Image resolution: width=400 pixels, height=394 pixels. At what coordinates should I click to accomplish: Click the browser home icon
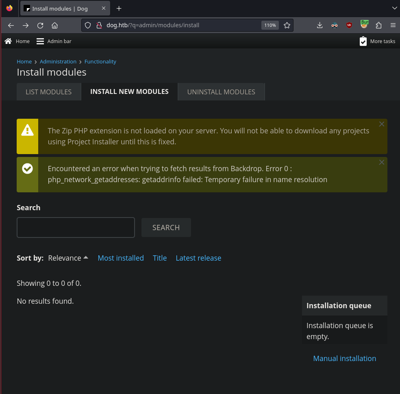click(54, 25)
